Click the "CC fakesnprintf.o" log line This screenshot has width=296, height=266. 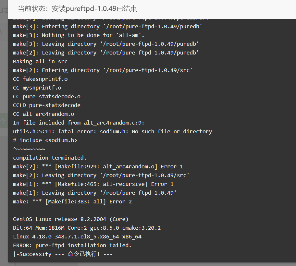pos(40,79)
